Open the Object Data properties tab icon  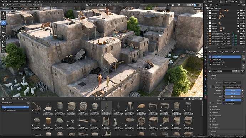pyautogui.click(x=205, y=94)
